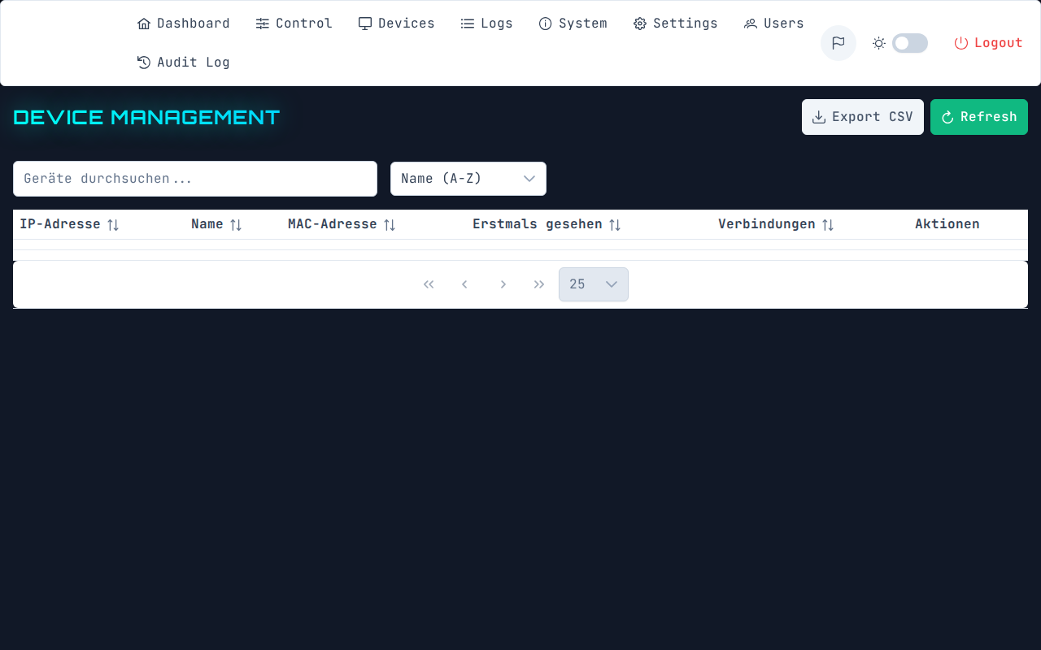
Task: Click MAC-Adresse sort arrows icon
Action: pos(390,225)
